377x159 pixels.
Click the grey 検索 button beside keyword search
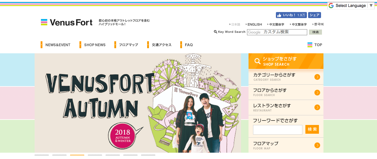315,32
